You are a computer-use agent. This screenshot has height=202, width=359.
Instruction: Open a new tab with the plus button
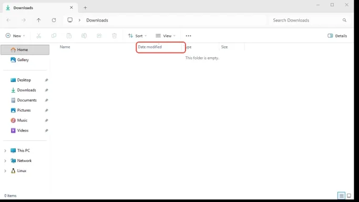coord(85,8)
